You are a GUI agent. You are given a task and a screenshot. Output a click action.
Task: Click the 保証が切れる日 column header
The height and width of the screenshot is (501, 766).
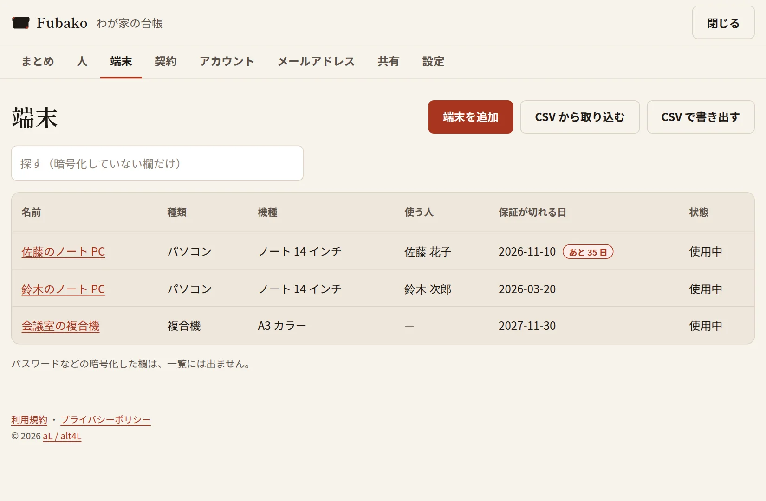(532, 212)
